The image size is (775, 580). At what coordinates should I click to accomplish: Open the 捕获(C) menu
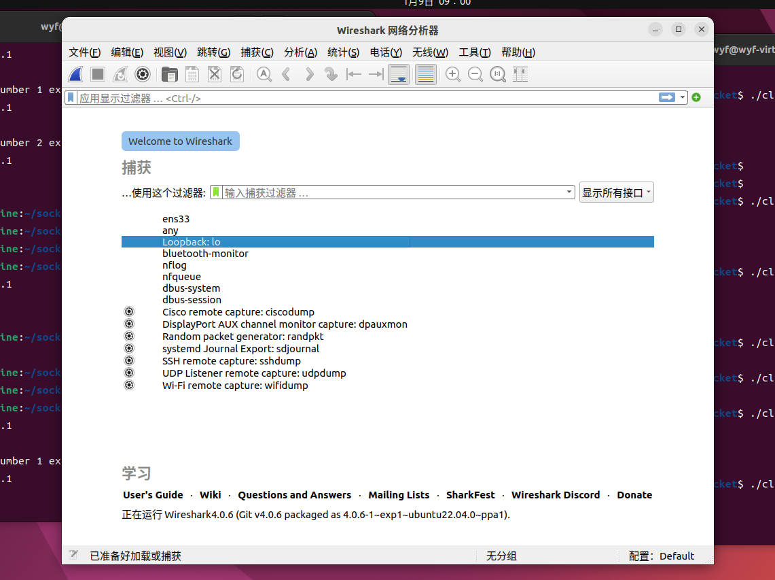pyautogui.click(x=257, y=52)
